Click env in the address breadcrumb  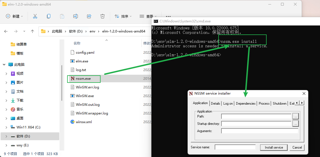click(x=92, y=31)
